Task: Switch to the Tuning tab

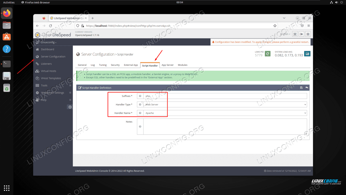Action: click(103, 65)
